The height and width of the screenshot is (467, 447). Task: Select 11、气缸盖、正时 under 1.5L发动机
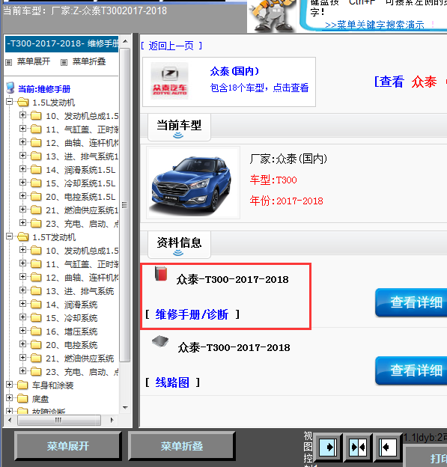click(82, 129)
